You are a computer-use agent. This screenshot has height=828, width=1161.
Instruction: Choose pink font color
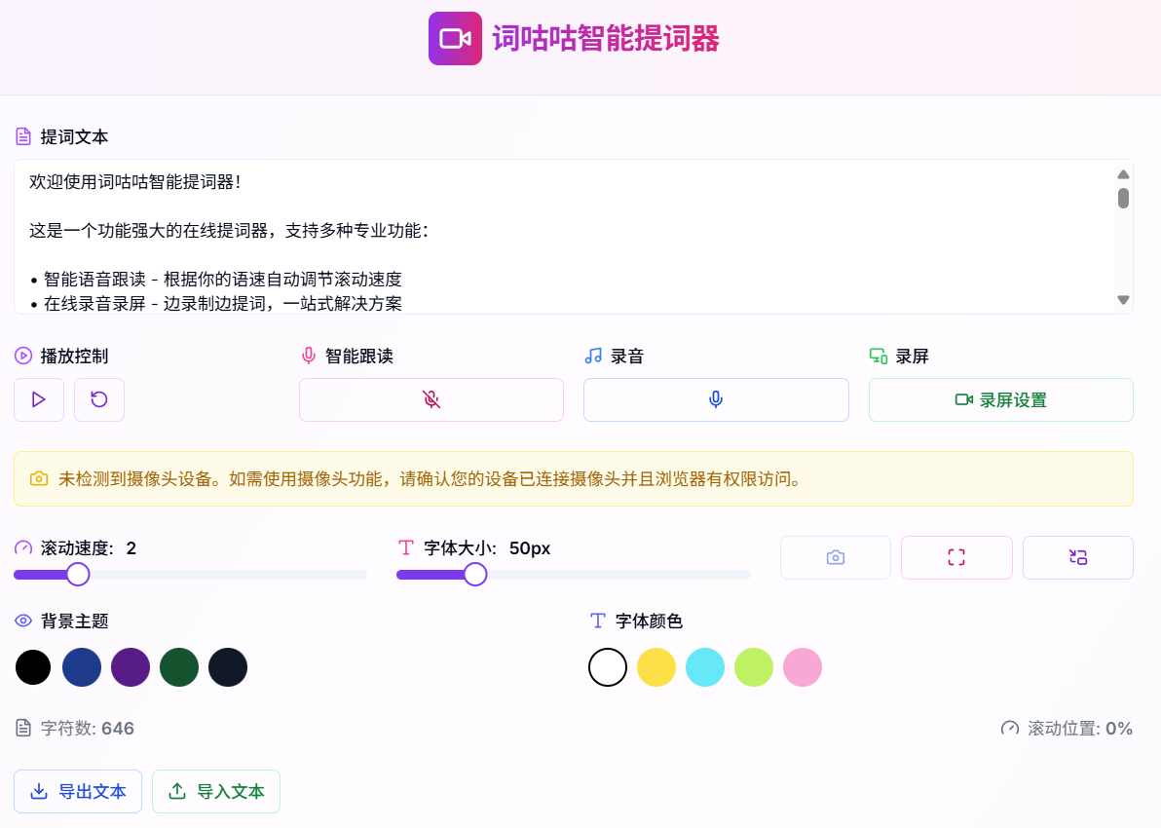click(803, 667)
